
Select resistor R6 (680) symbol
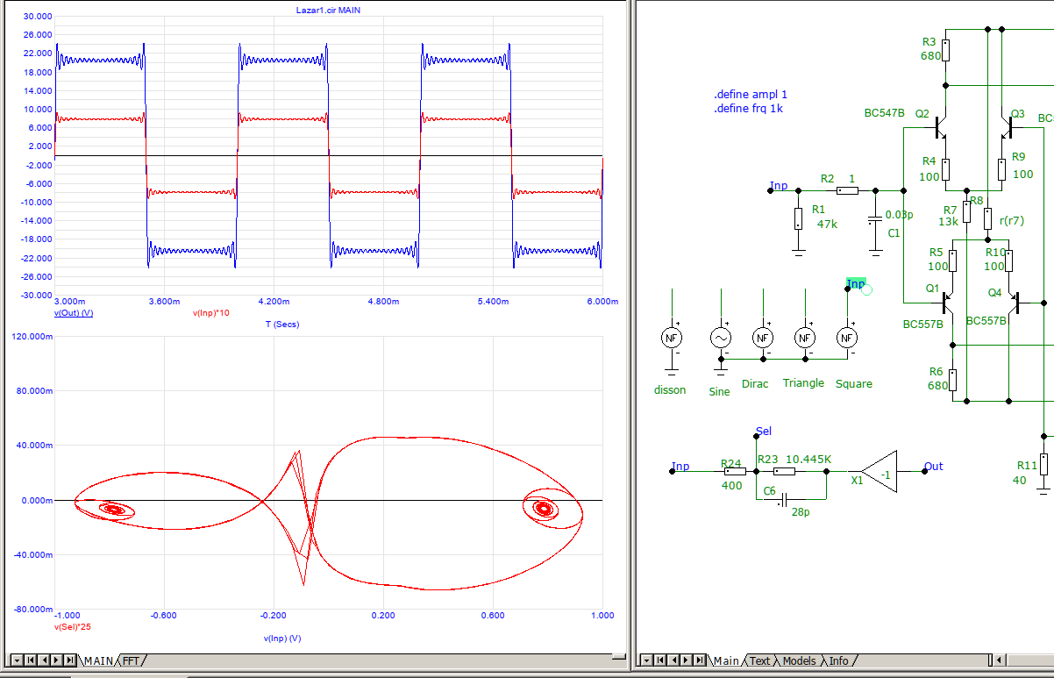[954, 381]
